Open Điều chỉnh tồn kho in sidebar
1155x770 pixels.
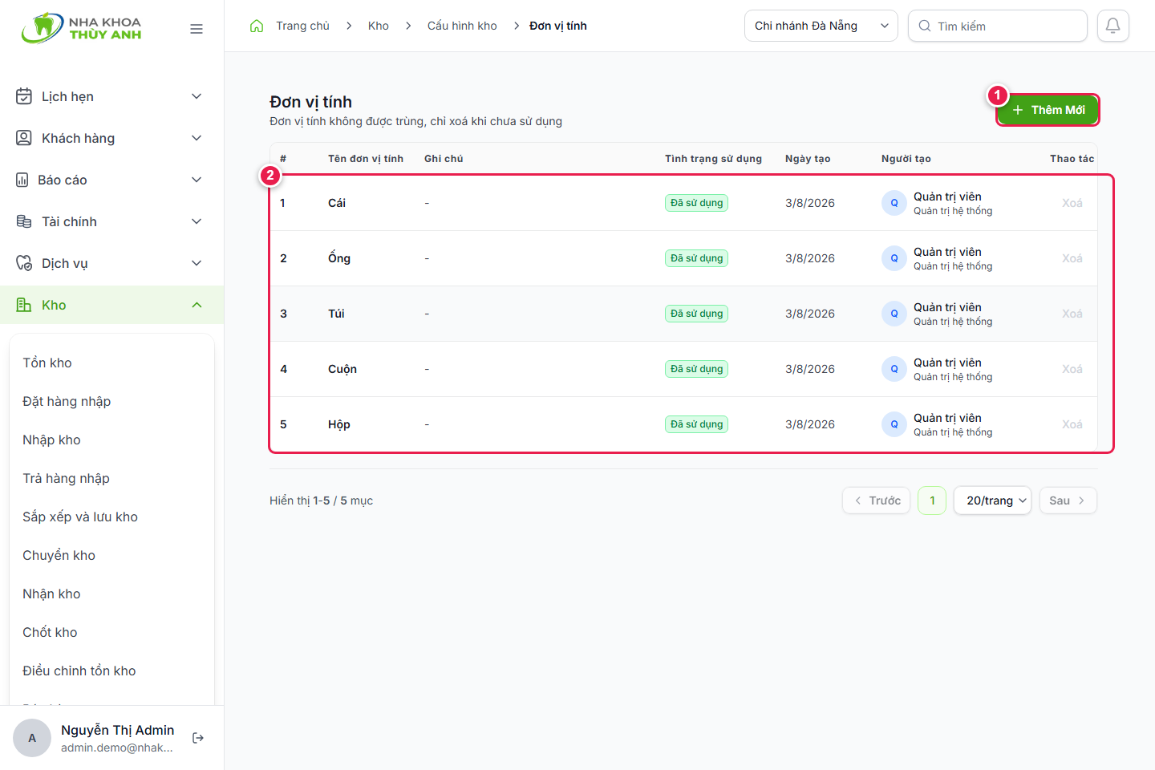point(79,671)
